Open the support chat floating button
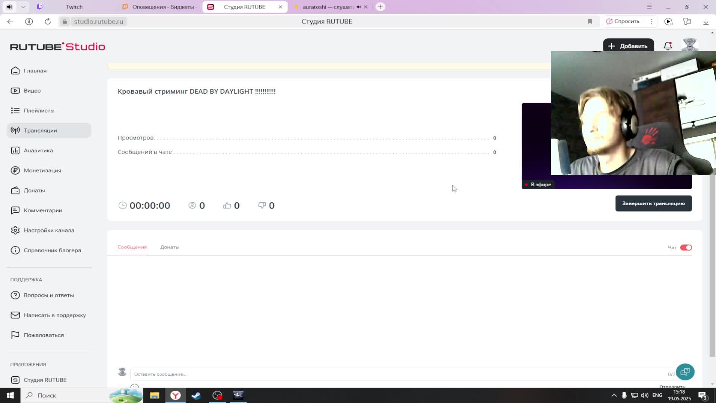 tap(685, 372)
